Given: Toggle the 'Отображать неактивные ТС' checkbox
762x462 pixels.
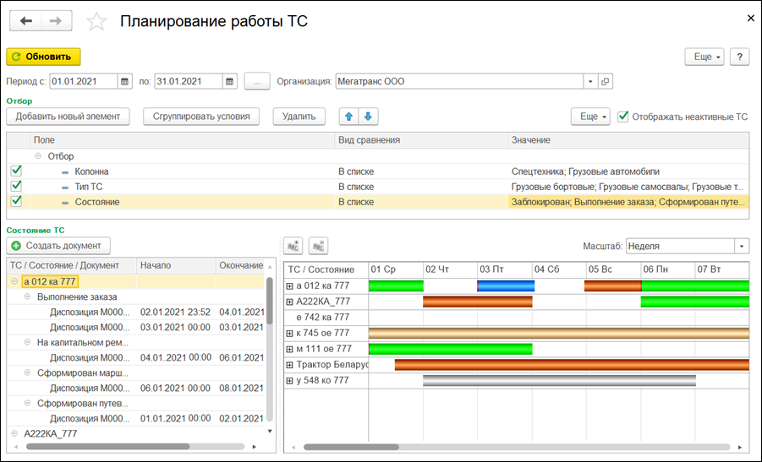Looking at the screenshot, I should coord(623,117).
